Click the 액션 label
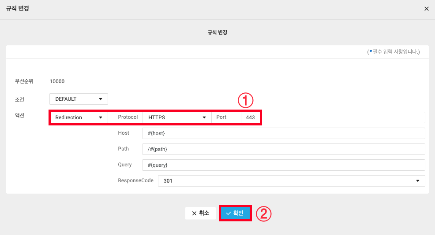The height and width of the screenshot is (235, 435). coord(19,115)
